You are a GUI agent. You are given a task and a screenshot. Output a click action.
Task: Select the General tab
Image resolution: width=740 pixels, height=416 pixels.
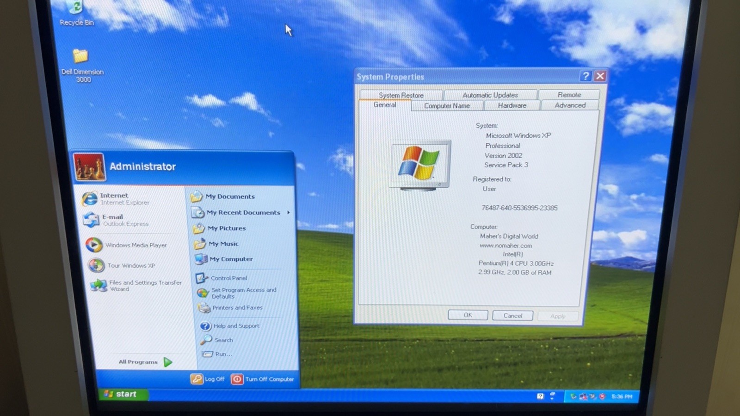(x=385, y=105)
